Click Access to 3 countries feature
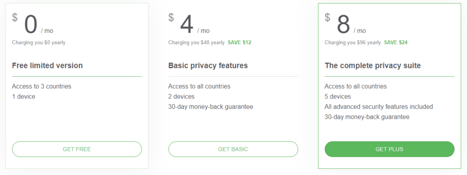Viewport: 467px width, 175px height. point(42,86)
